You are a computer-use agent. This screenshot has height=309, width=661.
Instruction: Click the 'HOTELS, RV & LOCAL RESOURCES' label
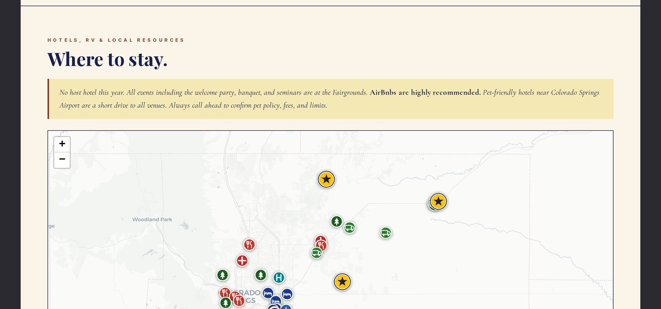(x=116, y=40)
